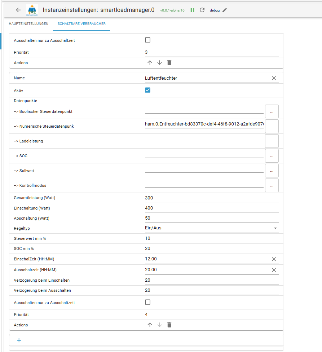Select Schaltbare Verbraucher tab
Screen dimensions: 322x352
point(81,24)
